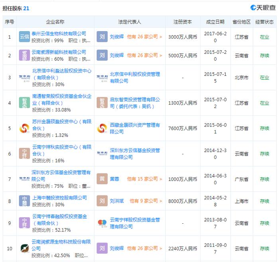Expand 他有 26 家公司 in row 1
This screenshot has width=279, height=262.
click(x=144, y=37)
